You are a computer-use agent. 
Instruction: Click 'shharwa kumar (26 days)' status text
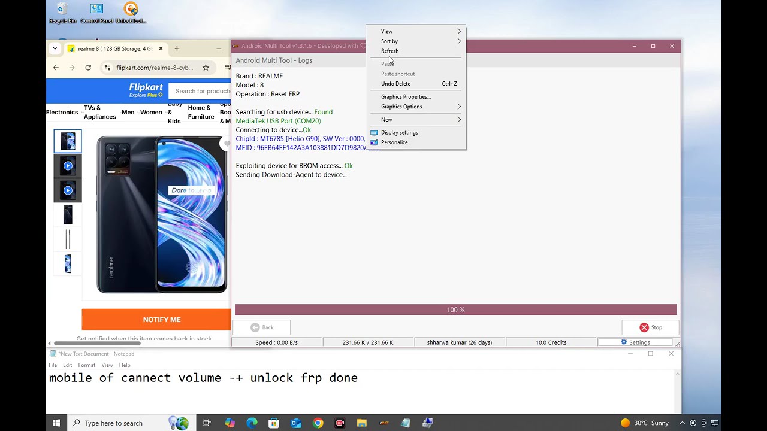(x=460, y=342)
